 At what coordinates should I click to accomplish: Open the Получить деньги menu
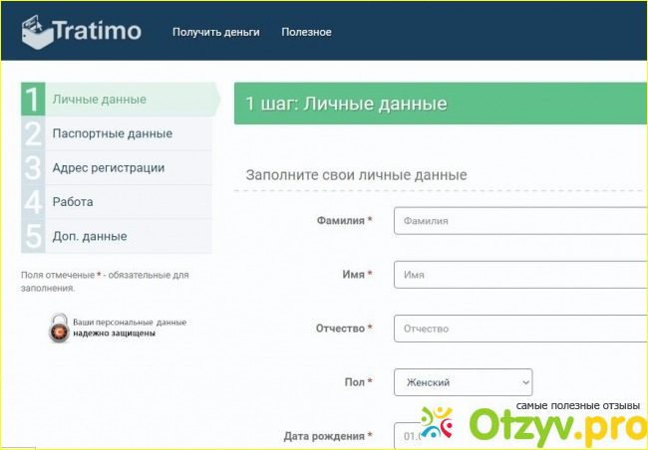coord(215,32)
